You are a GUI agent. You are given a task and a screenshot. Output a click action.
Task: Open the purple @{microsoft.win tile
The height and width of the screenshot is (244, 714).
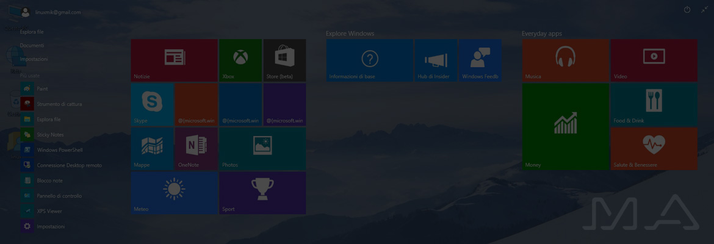[x=284, y=104]
